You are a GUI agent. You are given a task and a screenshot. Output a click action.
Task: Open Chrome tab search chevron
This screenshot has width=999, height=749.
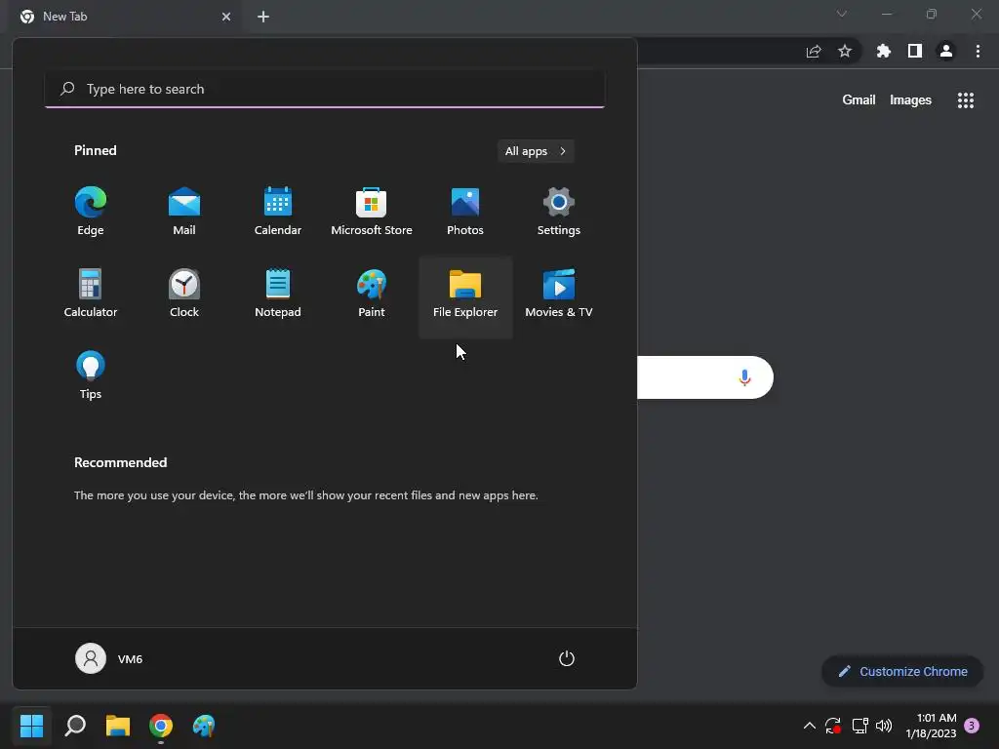842,14
